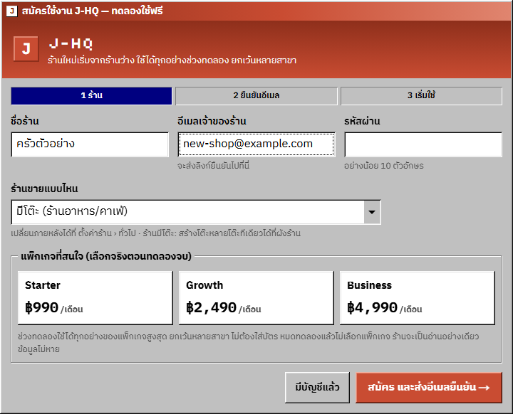
Task: Select step tab 1 ร้าน
Action: pyautogui.click(x=92, y=96)
